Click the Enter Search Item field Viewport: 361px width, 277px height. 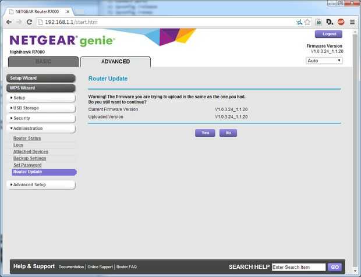coord(299,267)
